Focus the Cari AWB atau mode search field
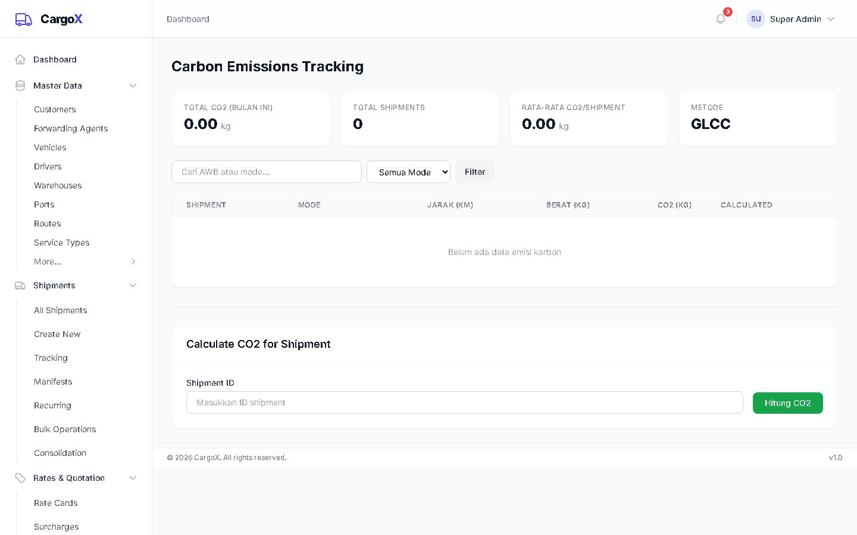 [x=267, y=172]
